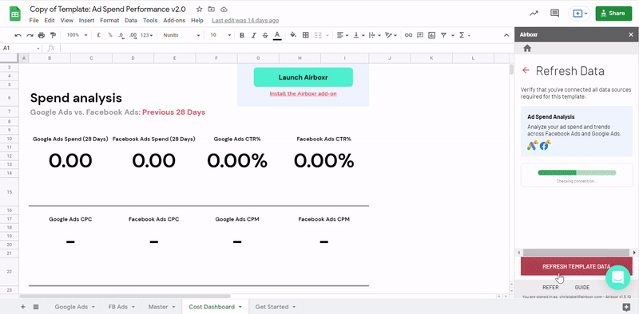This screenshot has width=639, height=314.
Task: Open the font size dropdown
Action: pos(220,35)
